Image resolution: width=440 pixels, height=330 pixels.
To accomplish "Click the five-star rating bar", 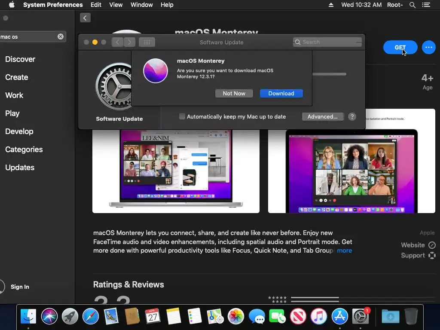I will pos(363,297).
